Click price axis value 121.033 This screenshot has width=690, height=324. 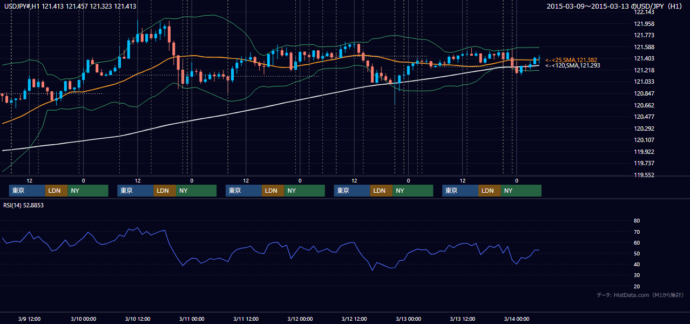pos(644,82)
